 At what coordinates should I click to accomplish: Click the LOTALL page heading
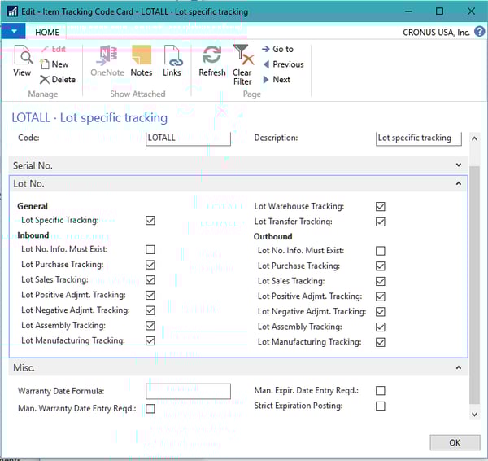[89, 118]
